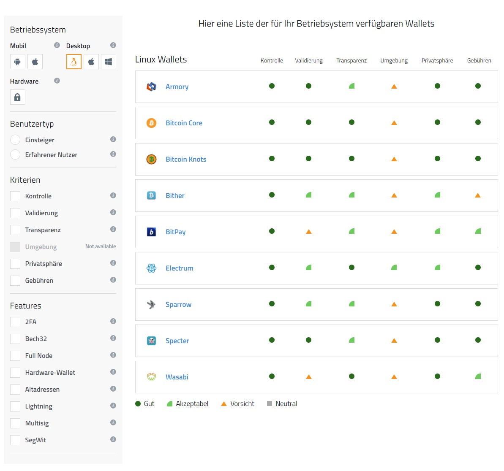This screenshot has height=471, width=504.
Task: Click the Bitcoin Knots wallet logo
Action: 151,159
